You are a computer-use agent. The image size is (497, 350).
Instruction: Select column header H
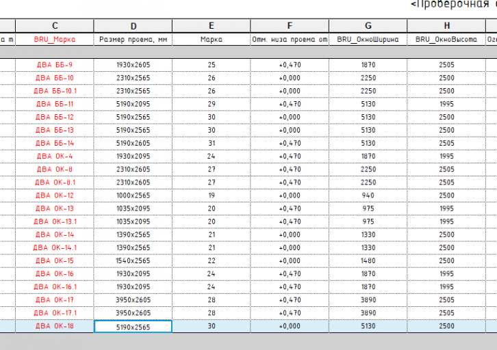click(x=446, y=25)
